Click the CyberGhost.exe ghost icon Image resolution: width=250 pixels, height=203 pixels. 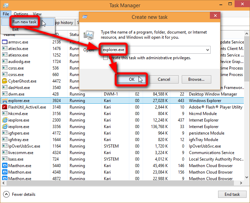click(4, 81)
